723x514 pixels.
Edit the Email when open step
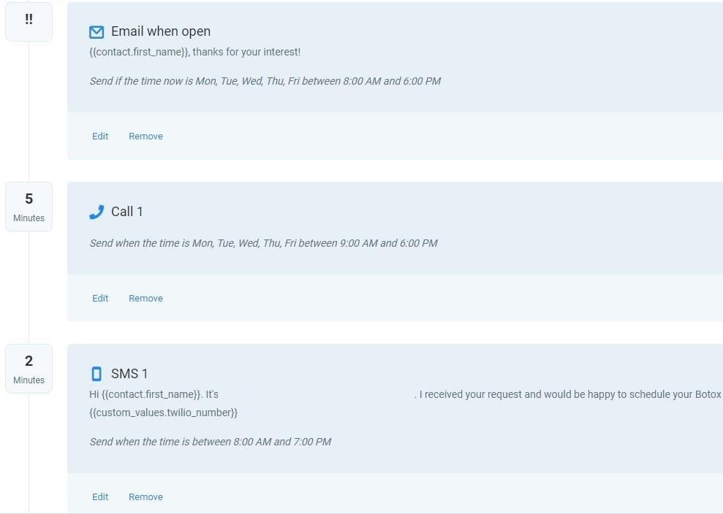tap(100, 137)
